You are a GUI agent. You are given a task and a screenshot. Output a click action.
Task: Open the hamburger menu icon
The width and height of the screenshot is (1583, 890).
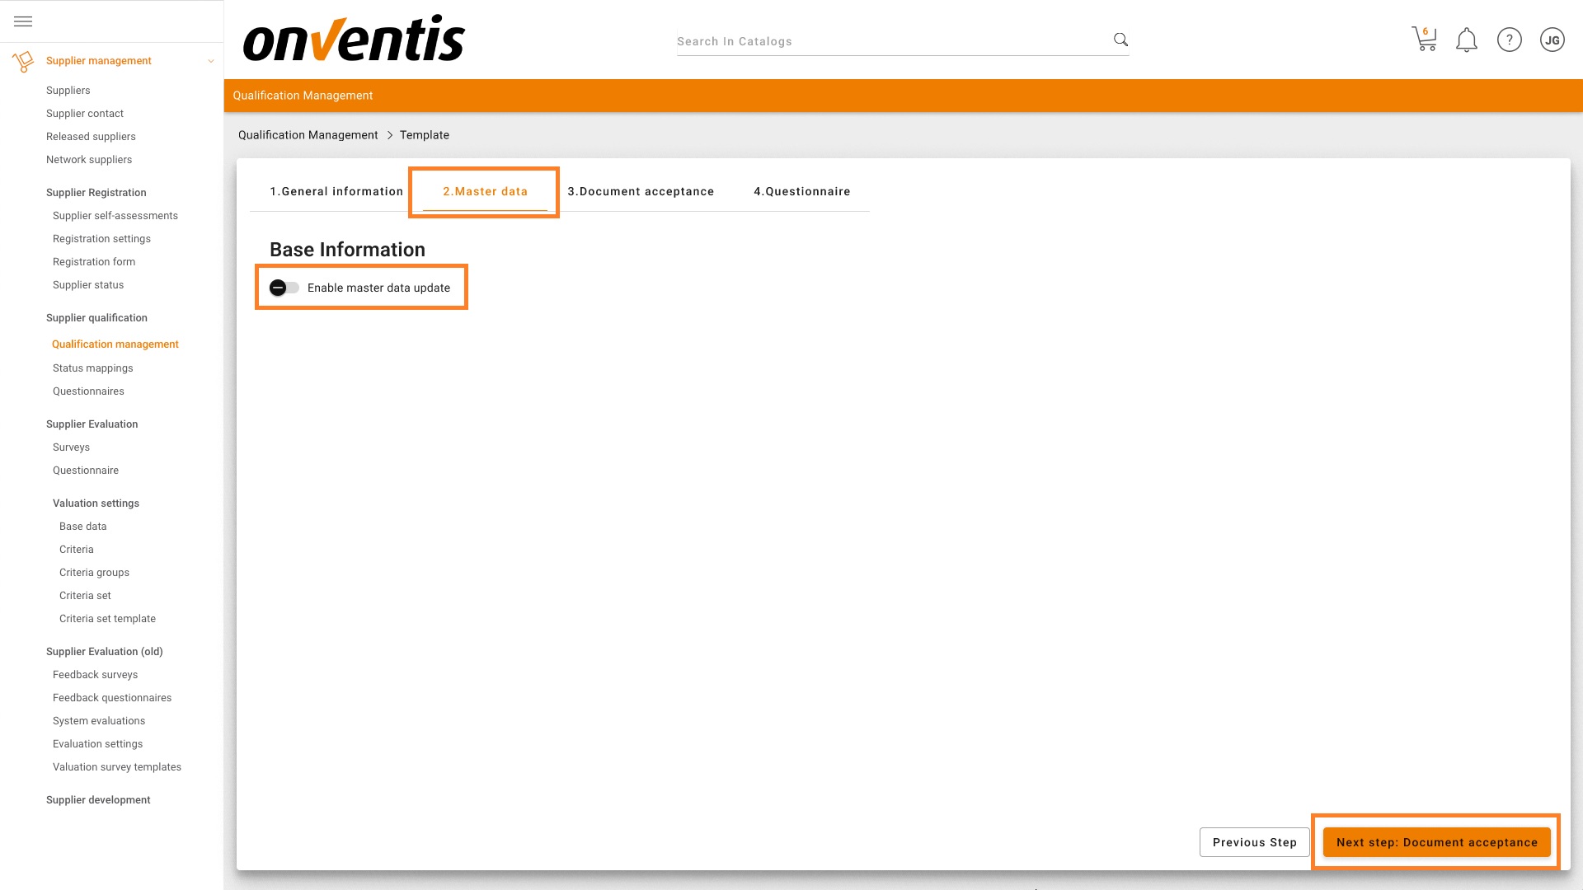(23, 21)
